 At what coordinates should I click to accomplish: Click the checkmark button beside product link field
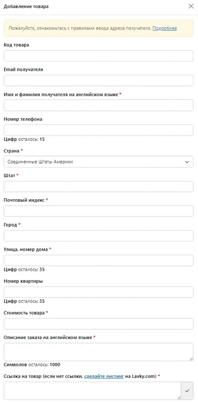pyautogui.click(x=187, y=391)
